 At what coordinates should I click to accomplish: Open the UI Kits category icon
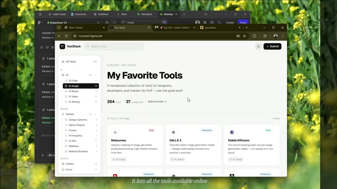[66, 141]
